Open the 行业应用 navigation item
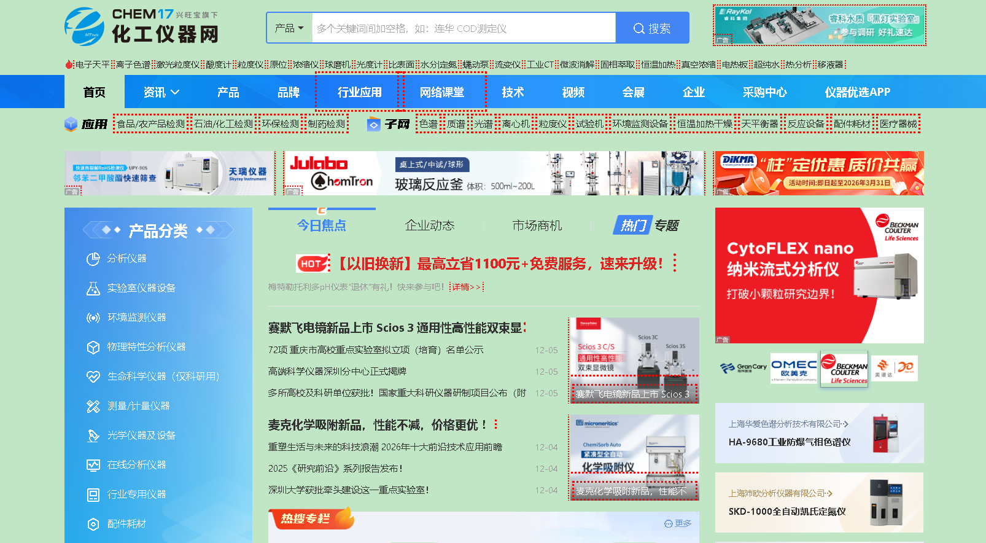 pos(359,92)
